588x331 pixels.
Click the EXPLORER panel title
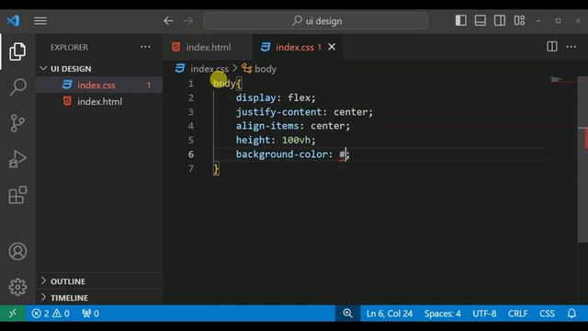[x=70, y=47]
